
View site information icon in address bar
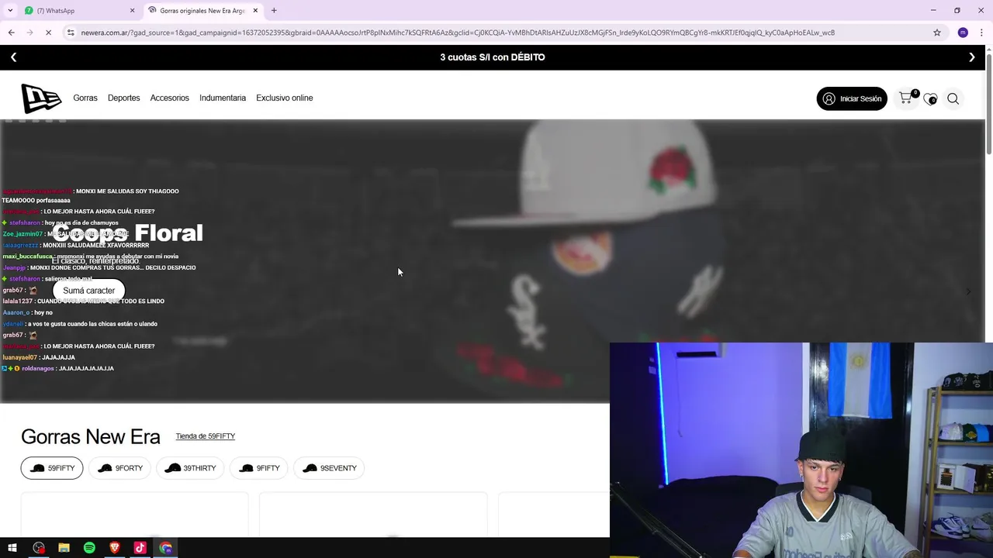[x=71, y=33]
